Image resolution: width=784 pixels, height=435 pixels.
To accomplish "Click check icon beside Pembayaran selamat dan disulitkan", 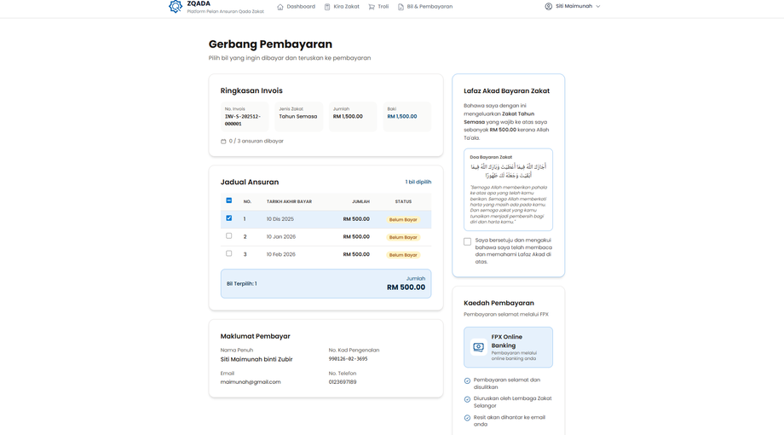I will (x=467, y=380).
